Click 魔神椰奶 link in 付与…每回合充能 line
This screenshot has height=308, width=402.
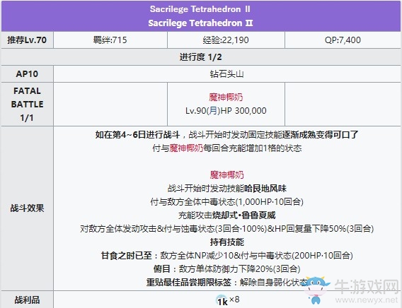[x=186, y=148]
